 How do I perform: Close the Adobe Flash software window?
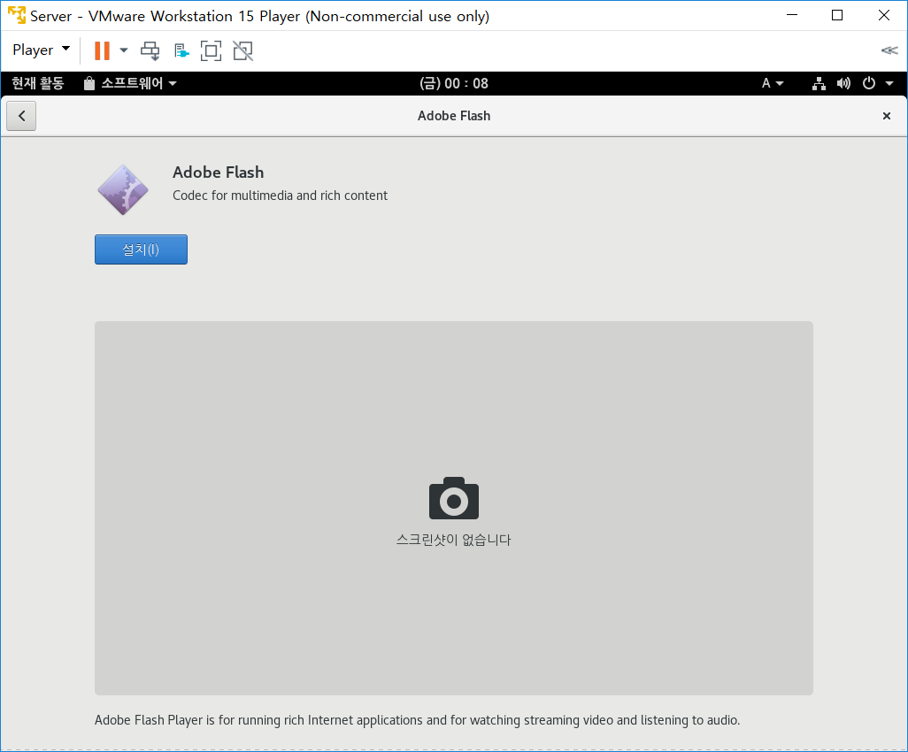[886, 116]
